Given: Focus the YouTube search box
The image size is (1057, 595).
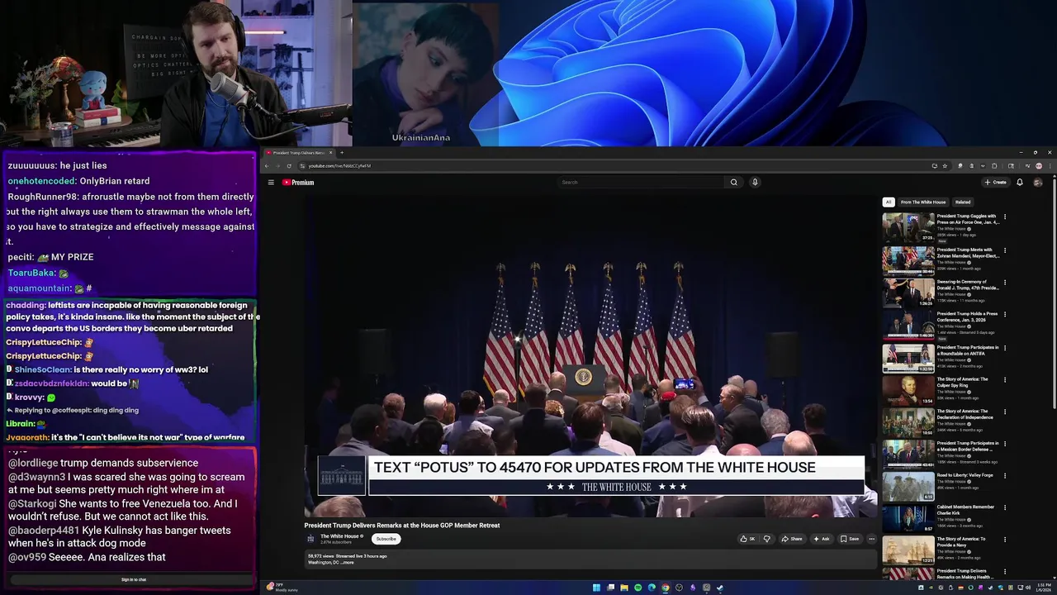Looking at the screenshot, I should 642,183.
